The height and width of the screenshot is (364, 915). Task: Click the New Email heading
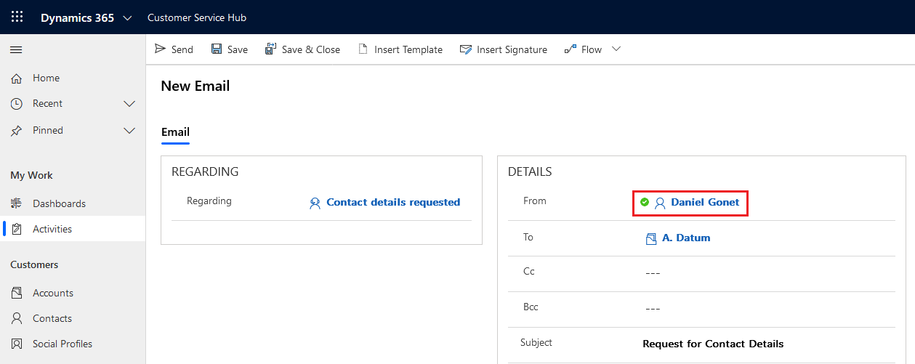195,86
